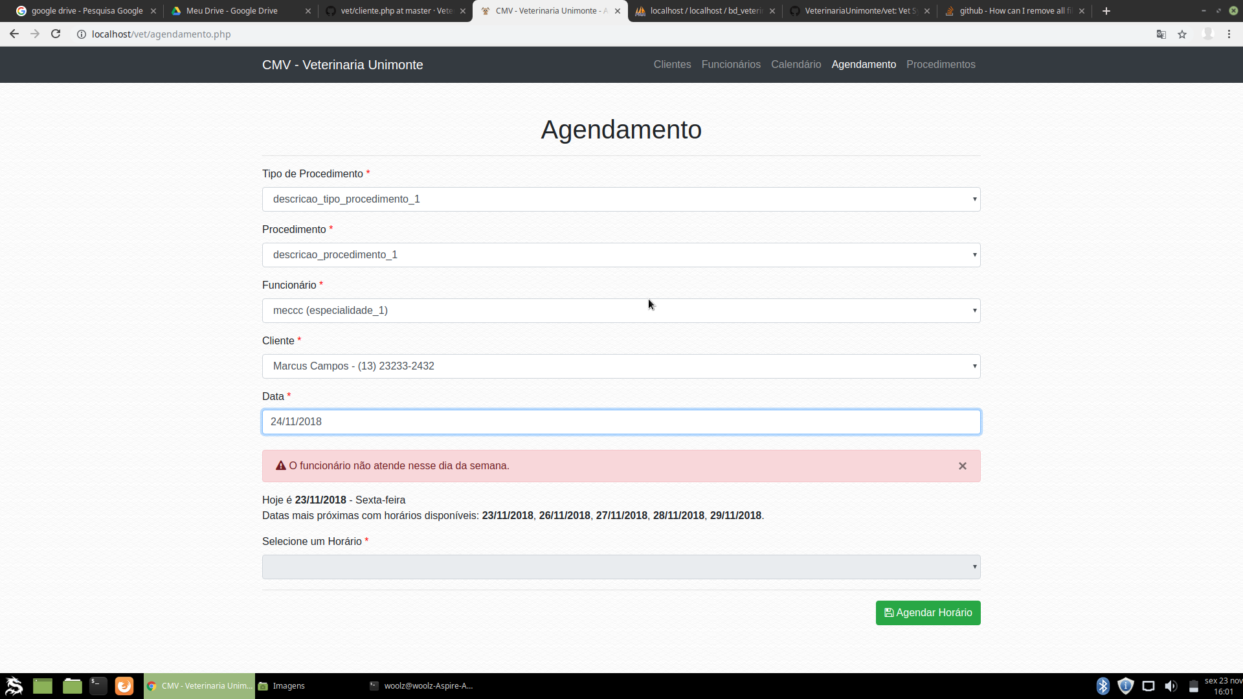Open the Clientes nav link

(672, 65)
